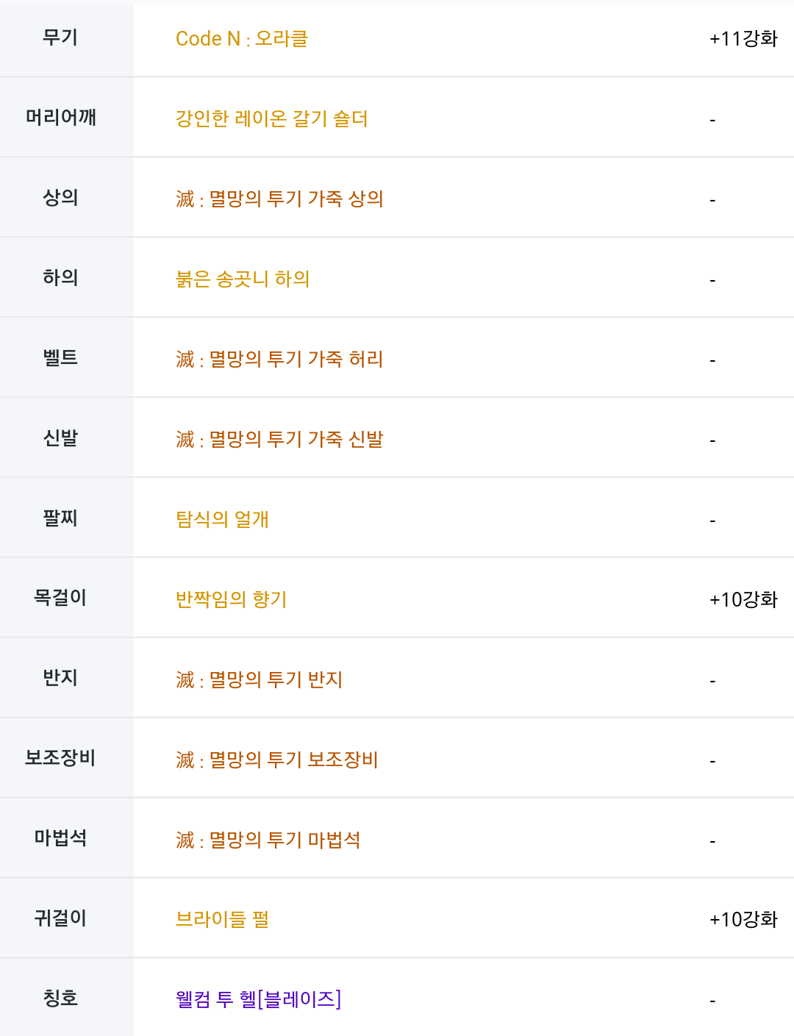Image resolution: width=794 pixels, height=1036 pixels.
Task: Click the 칭호 row header
Action: pos(60,998)
